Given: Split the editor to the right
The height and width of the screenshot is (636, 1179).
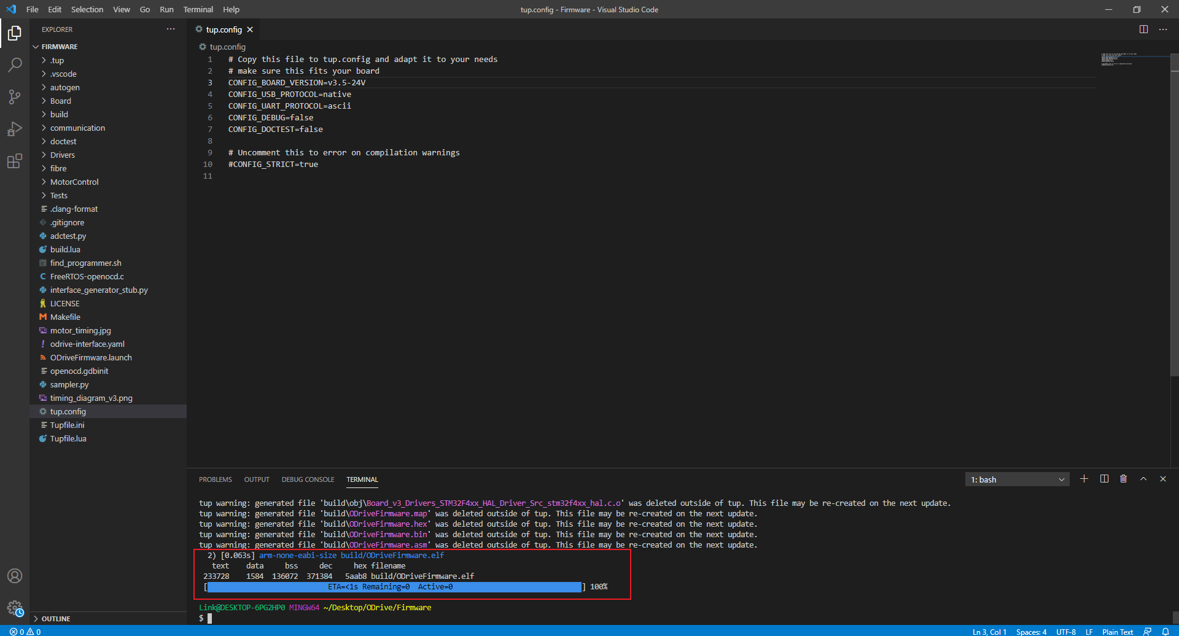Looking at the screenshot, I should point(1143,29).
